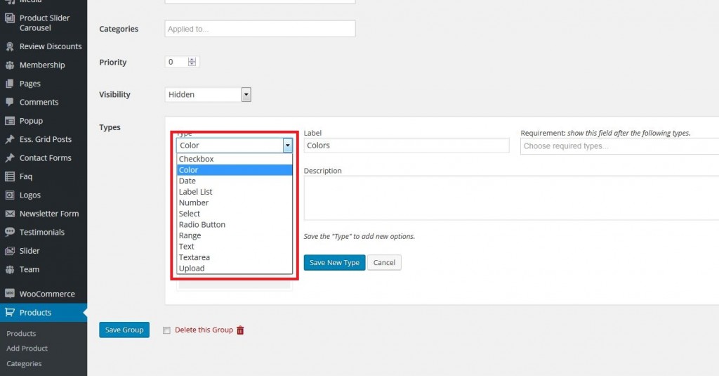Click the Membership group icon

(10, 65)
